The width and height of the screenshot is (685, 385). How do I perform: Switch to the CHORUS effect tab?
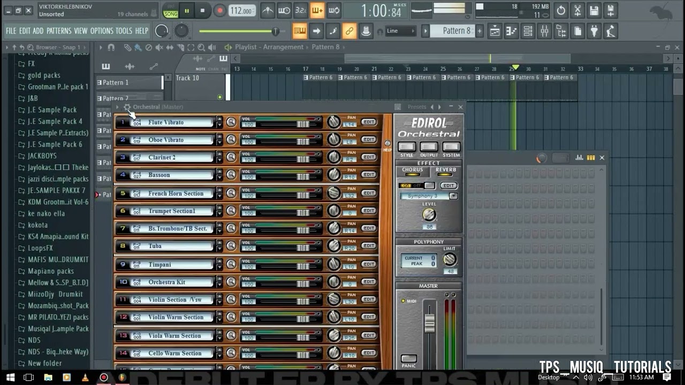(412, 171)
